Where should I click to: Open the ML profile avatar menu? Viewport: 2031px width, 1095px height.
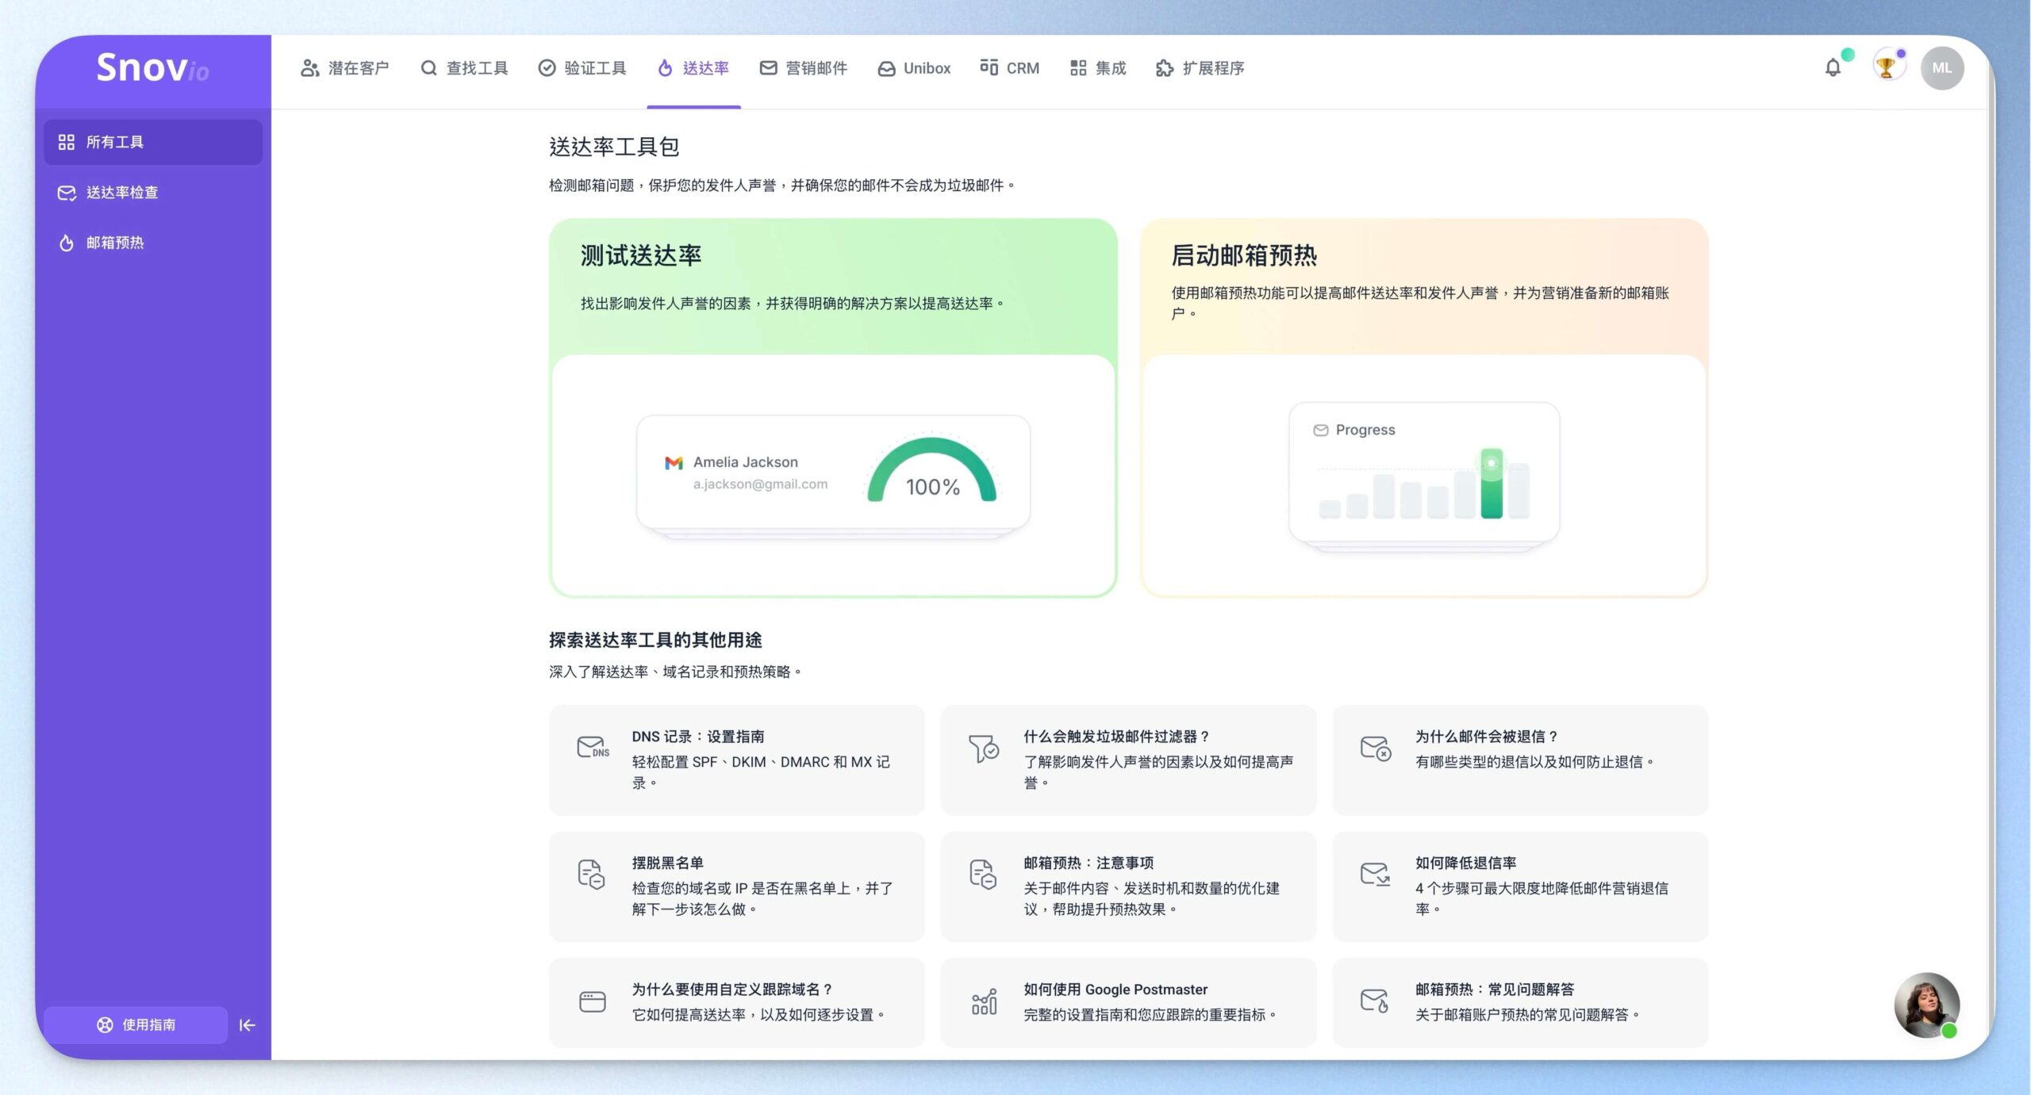(x=1941, y=68)
